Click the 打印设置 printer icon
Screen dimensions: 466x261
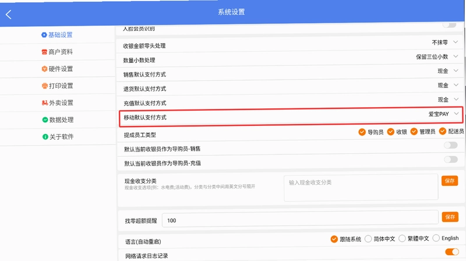pyautogui.click(x=45, y=86)
